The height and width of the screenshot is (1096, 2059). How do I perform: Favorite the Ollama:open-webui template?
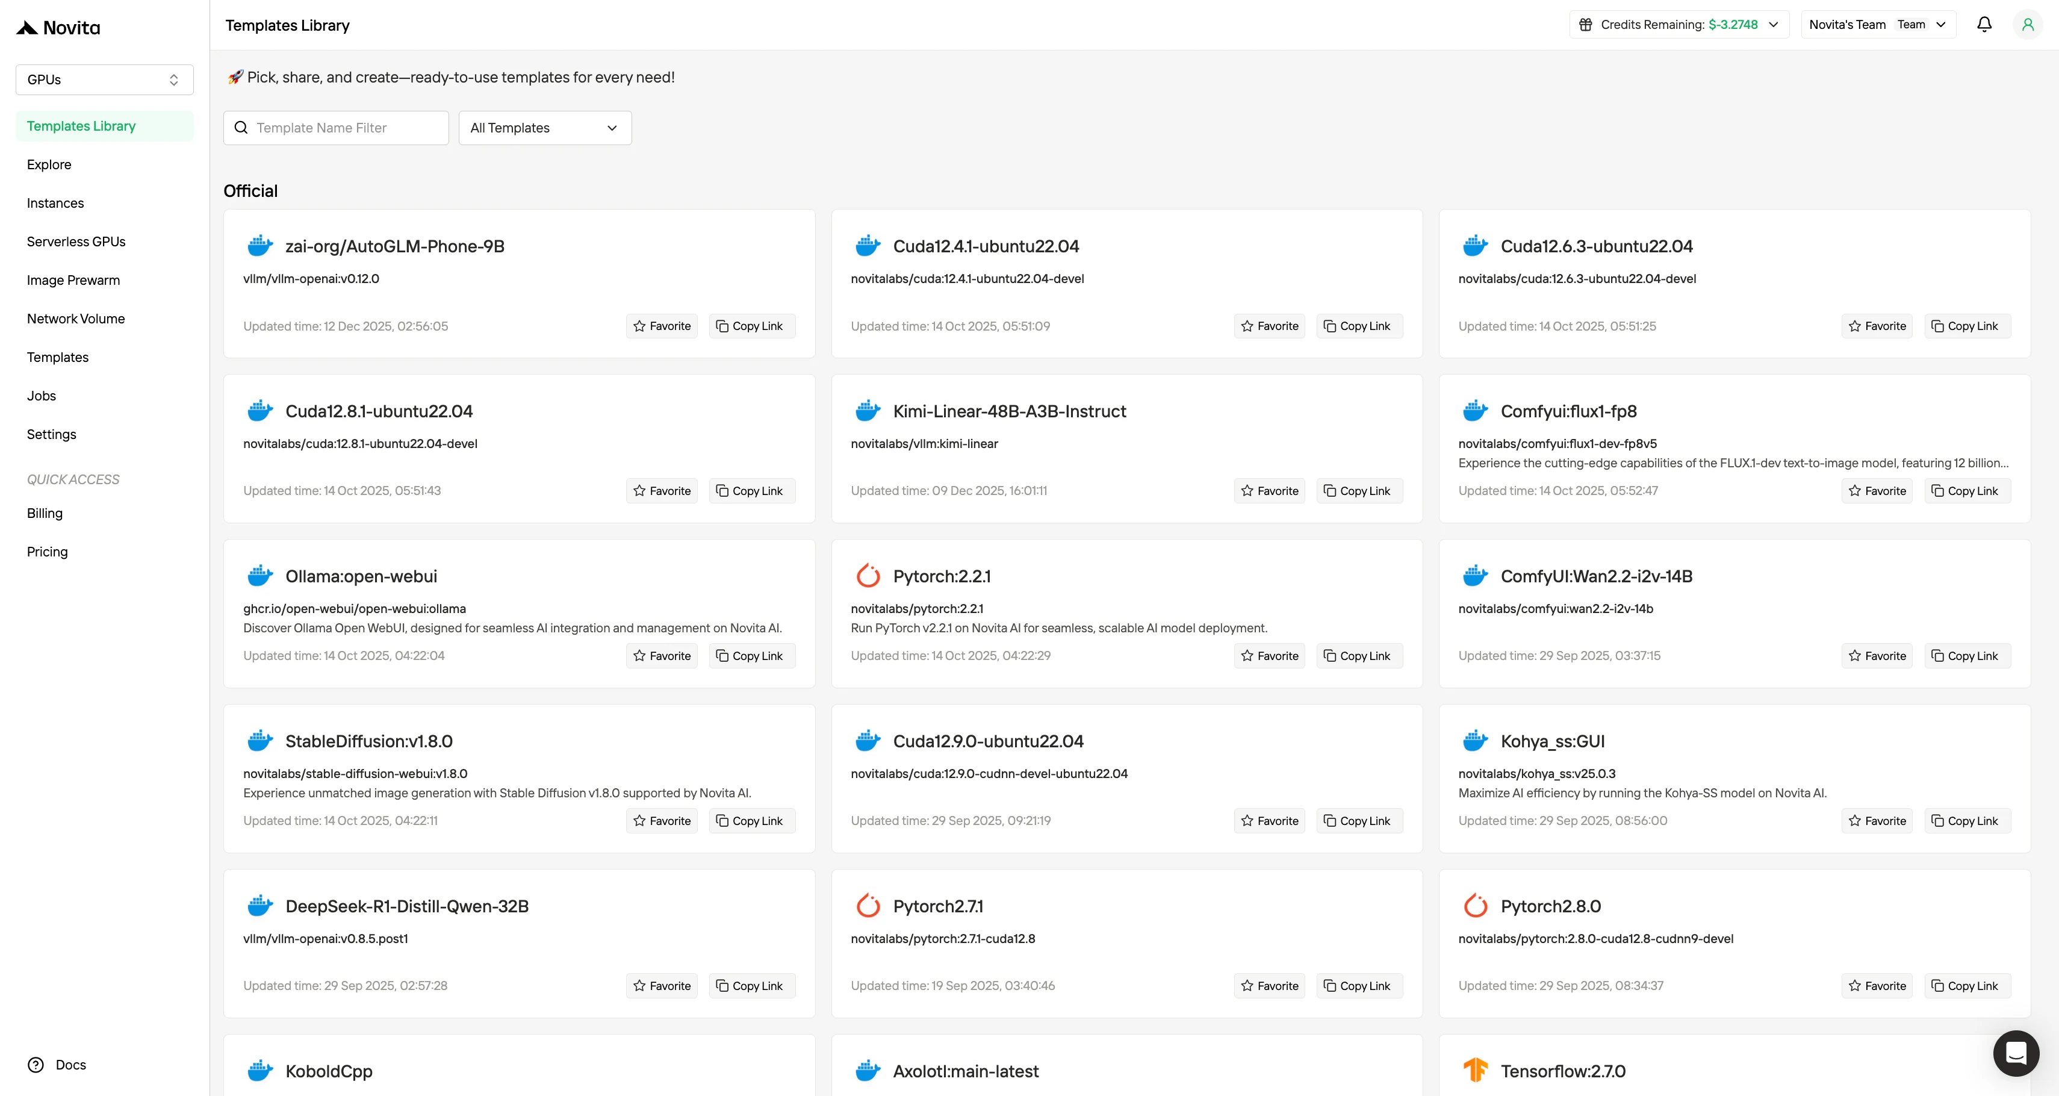click(x=662, y=656)
